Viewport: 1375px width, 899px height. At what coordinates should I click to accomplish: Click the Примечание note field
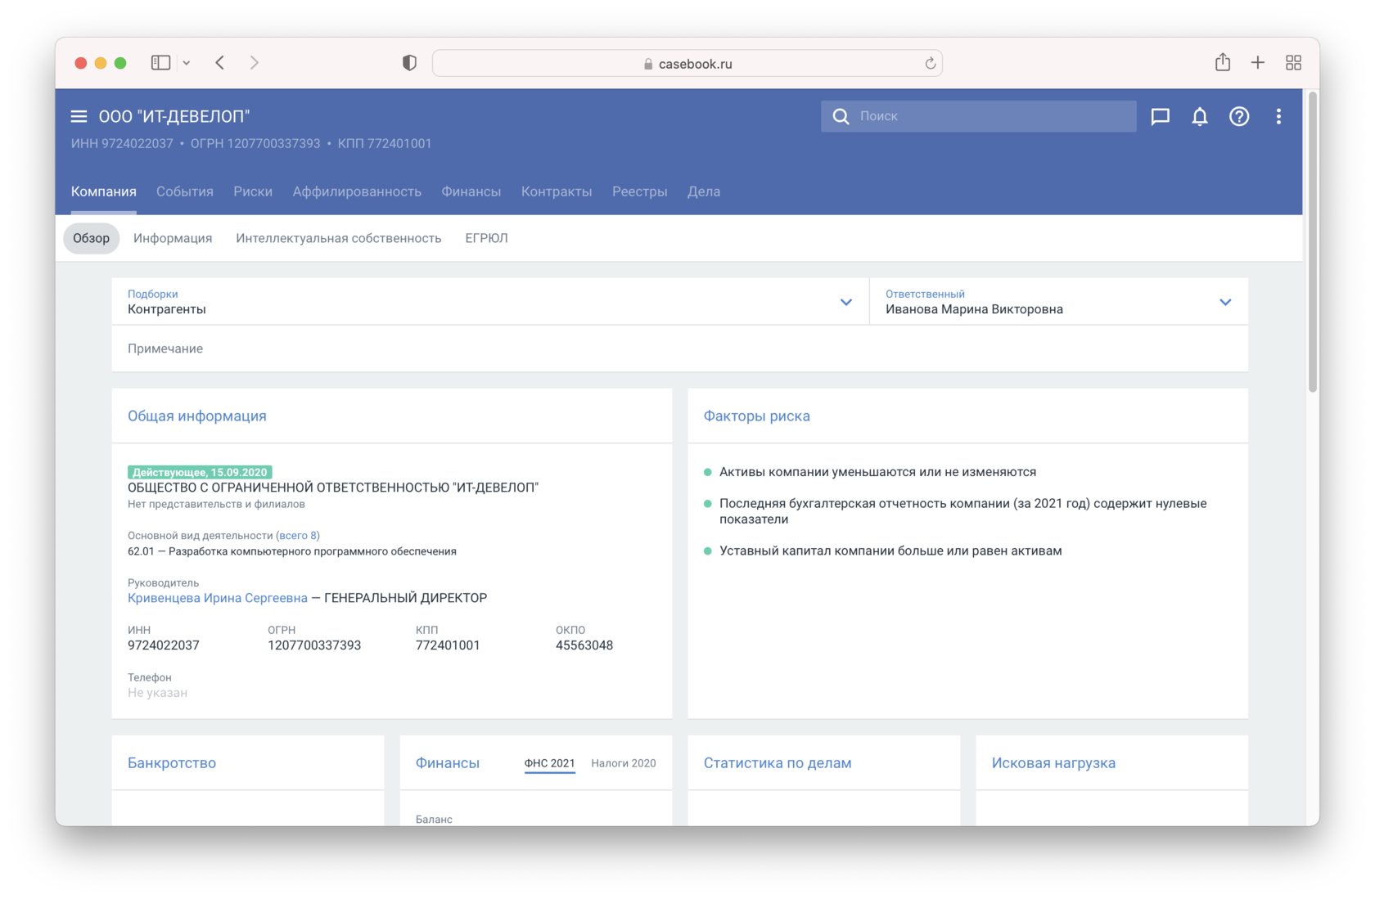(680, 348)
